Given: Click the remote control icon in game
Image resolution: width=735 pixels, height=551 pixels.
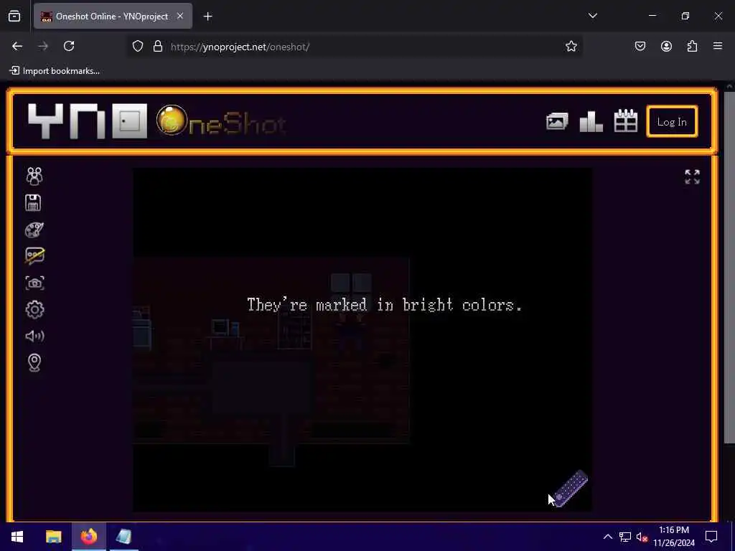Looking at the screenshot, I should [x=571, y=488].
